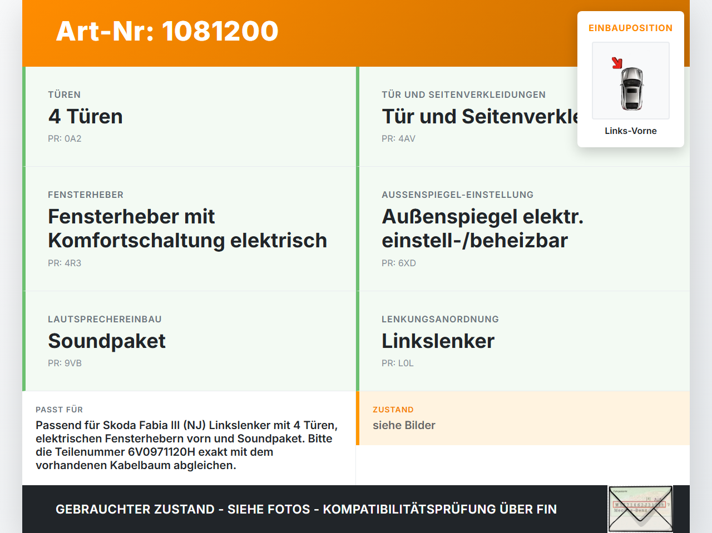
Task: Click TÜR UND SEITENVERKLEIDUNGEN label
Action: point(464,94)
